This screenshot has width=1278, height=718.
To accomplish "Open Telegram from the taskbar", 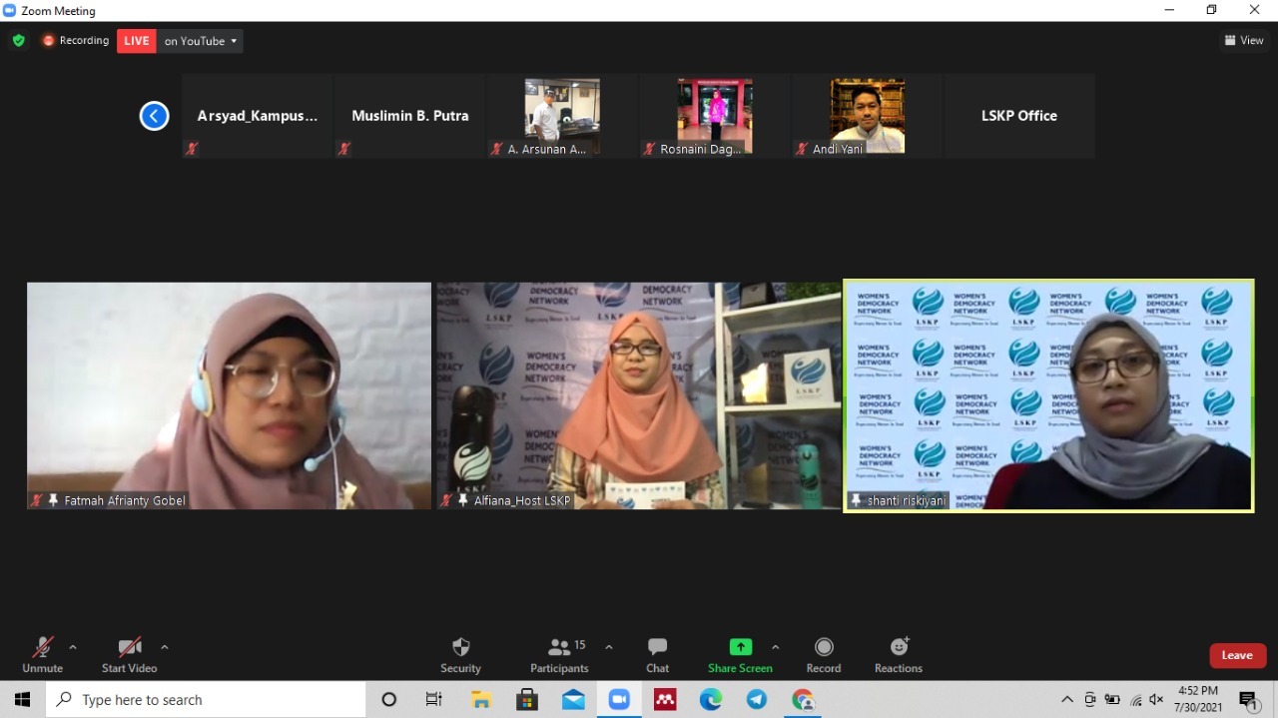I will [757, 700].
